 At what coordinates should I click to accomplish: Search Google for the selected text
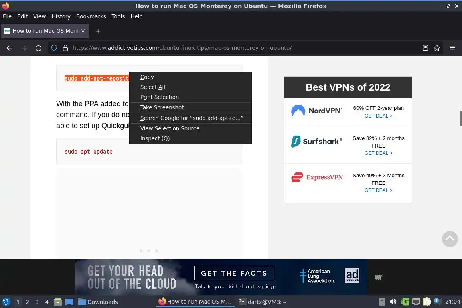coord(190,118)
